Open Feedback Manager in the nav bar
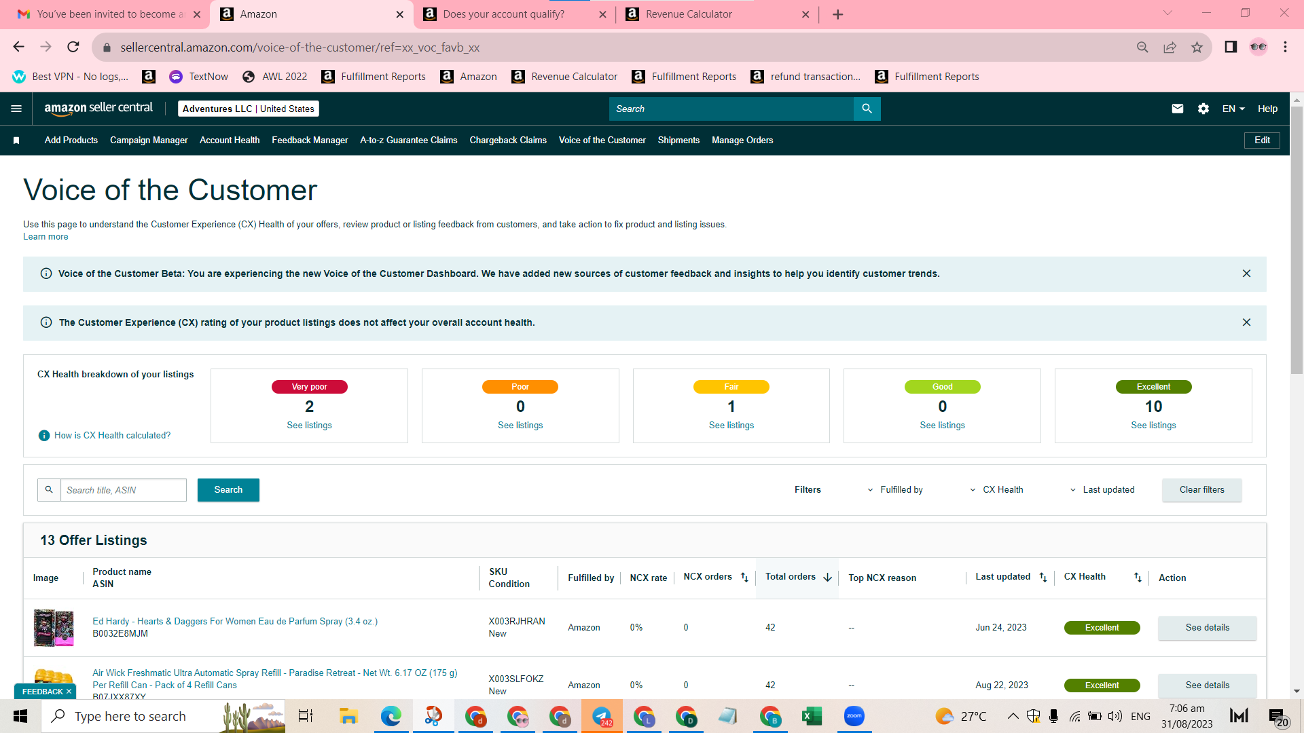Image resolution: width=1304 pixels, height=733 pixels. click(x=310, y=140)
